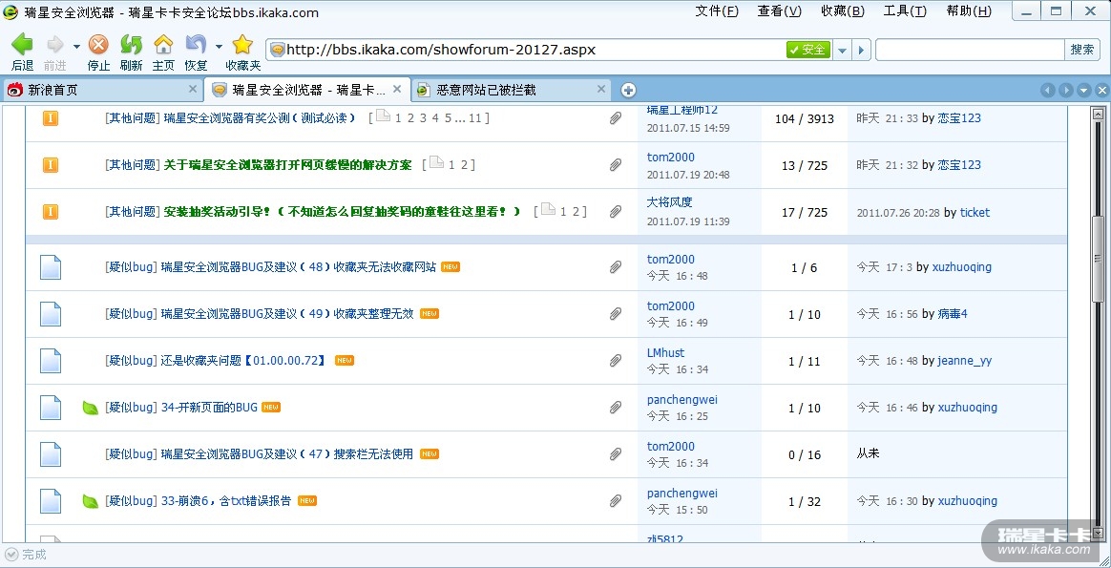Open thread 瑞星安全浏览器有奖公测
Image resolution: width=1111 pixels, height=568 pixels.
point(260,118)
